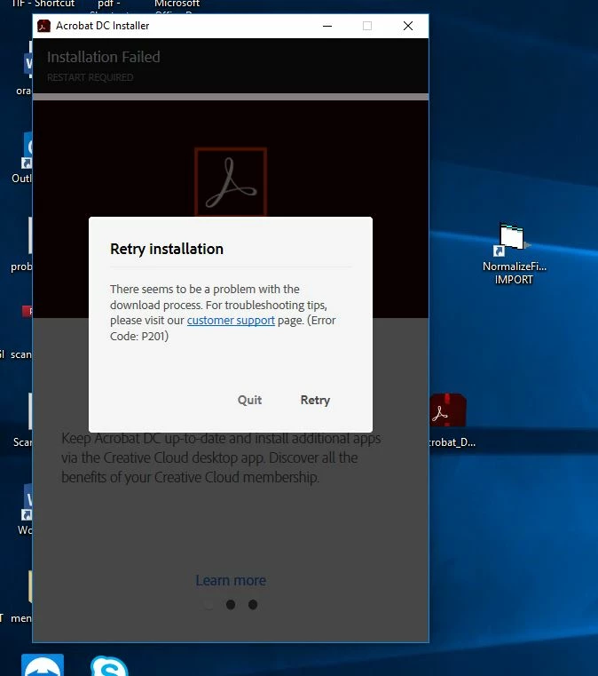The height and width of the screenshot is (676, 598).
Task: Click the Error Code: P201 text
Action: click(x=223, y=328)
